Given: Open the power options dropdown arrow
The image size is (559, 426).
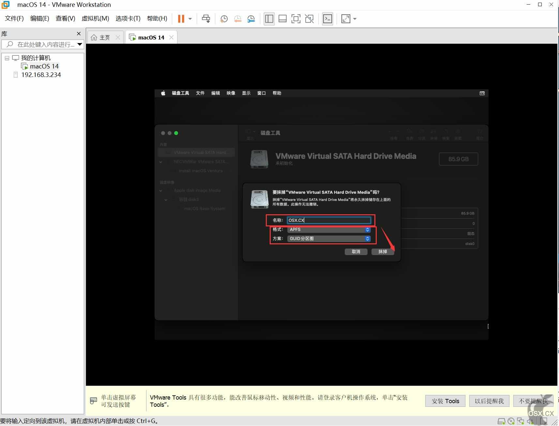Looking at the screenshot, I should pos(190,19).
